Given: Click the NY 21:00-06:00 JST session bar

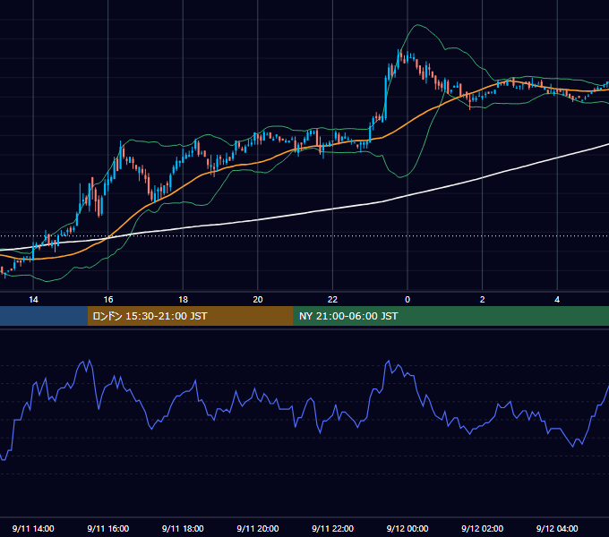Looking at the screenshot, I should point(450,316).
